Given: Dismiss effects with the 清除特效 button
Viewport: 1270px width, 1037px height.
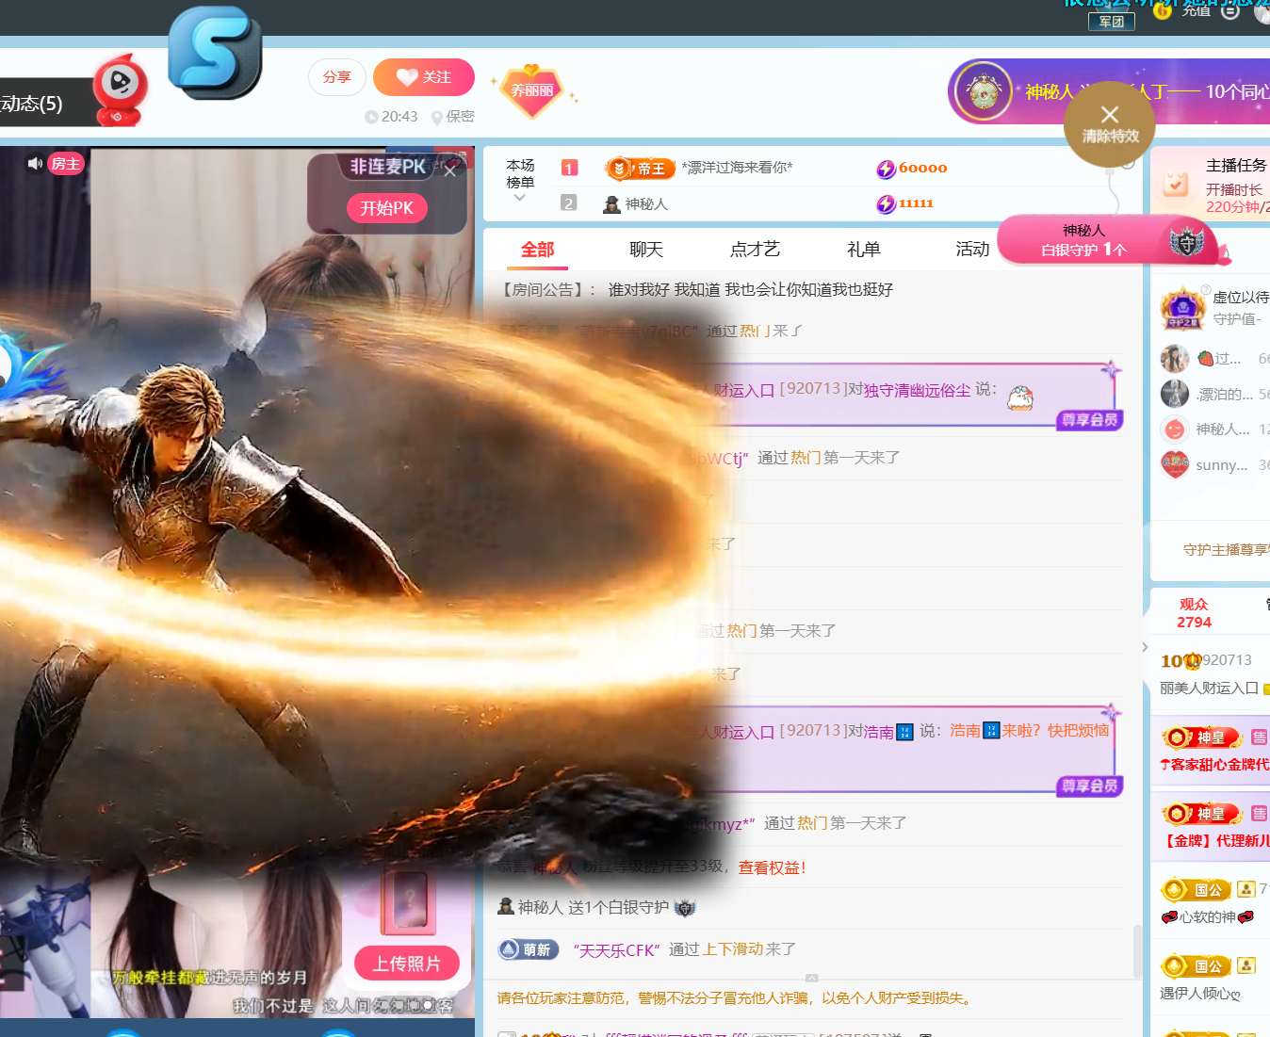Looking at the screenshot, I should pos(1110,124).
